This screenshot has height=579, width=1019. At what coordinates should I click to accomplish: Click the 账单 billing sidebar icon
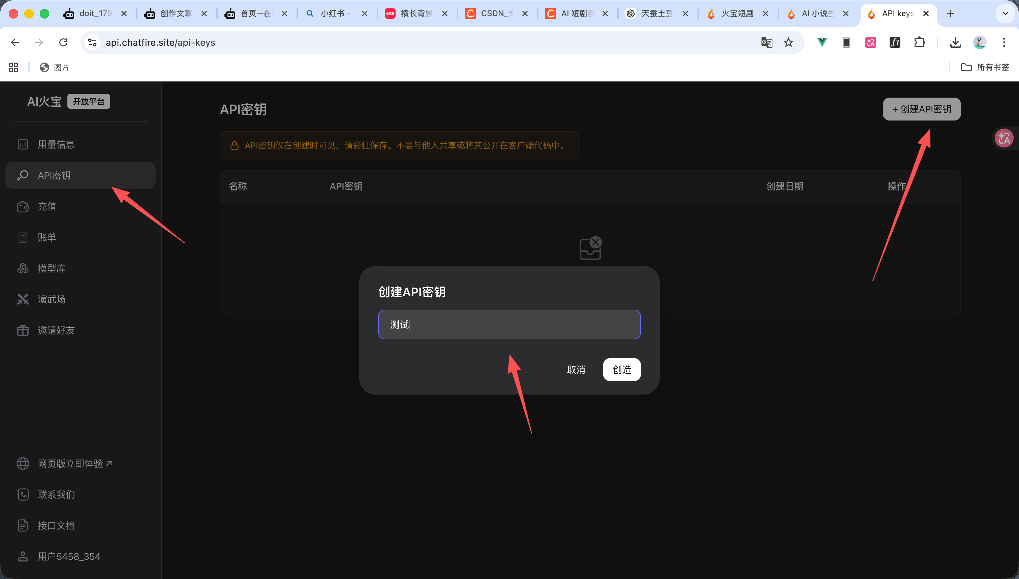[23, 237]
